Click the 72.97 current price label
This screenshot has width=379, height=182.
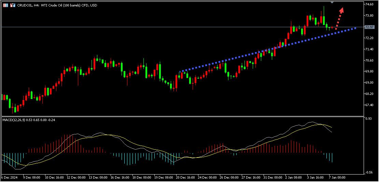(x=369, y=27)
